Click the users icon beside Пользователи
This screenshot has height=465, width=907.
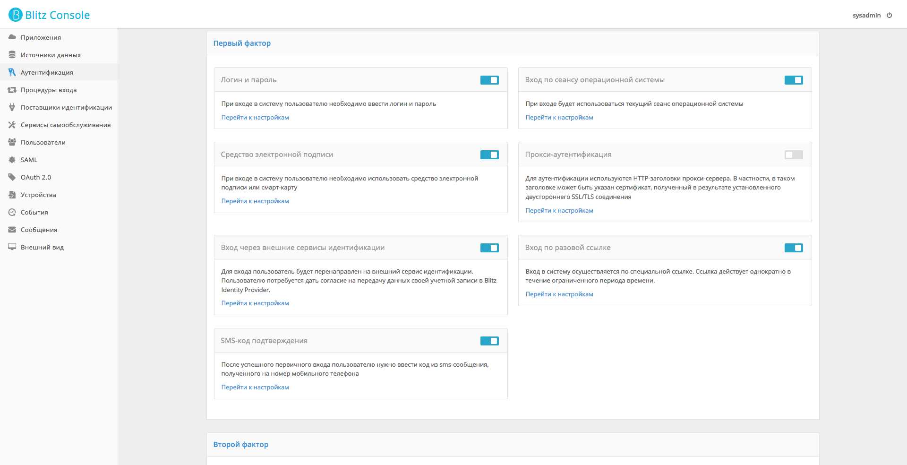[12, 142]
